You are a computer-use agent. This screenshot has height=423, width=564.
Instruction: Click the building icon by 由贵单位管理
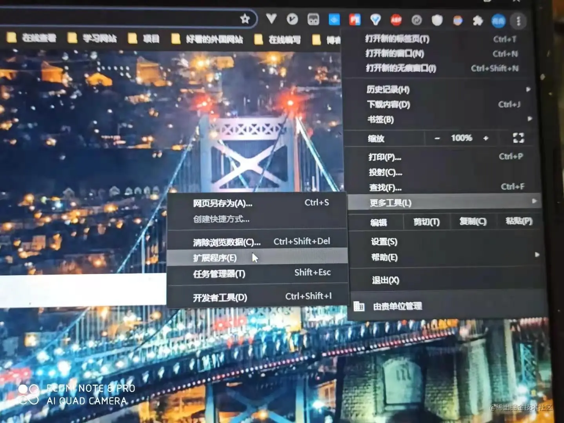(359, 306)
